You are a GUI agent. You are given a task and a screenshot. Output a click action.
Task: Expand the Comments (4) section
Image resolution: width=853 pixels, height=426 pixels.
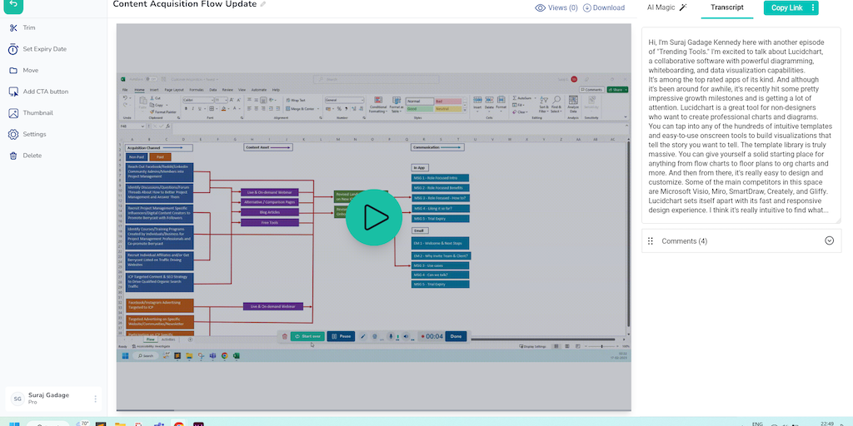(829, 241)
